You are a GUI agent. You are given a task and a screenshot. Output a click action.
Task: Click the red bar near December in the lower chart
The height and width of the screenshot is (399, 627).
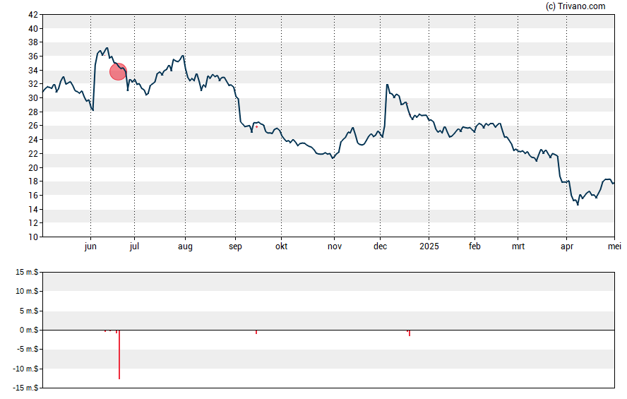(x=410, y=333)
